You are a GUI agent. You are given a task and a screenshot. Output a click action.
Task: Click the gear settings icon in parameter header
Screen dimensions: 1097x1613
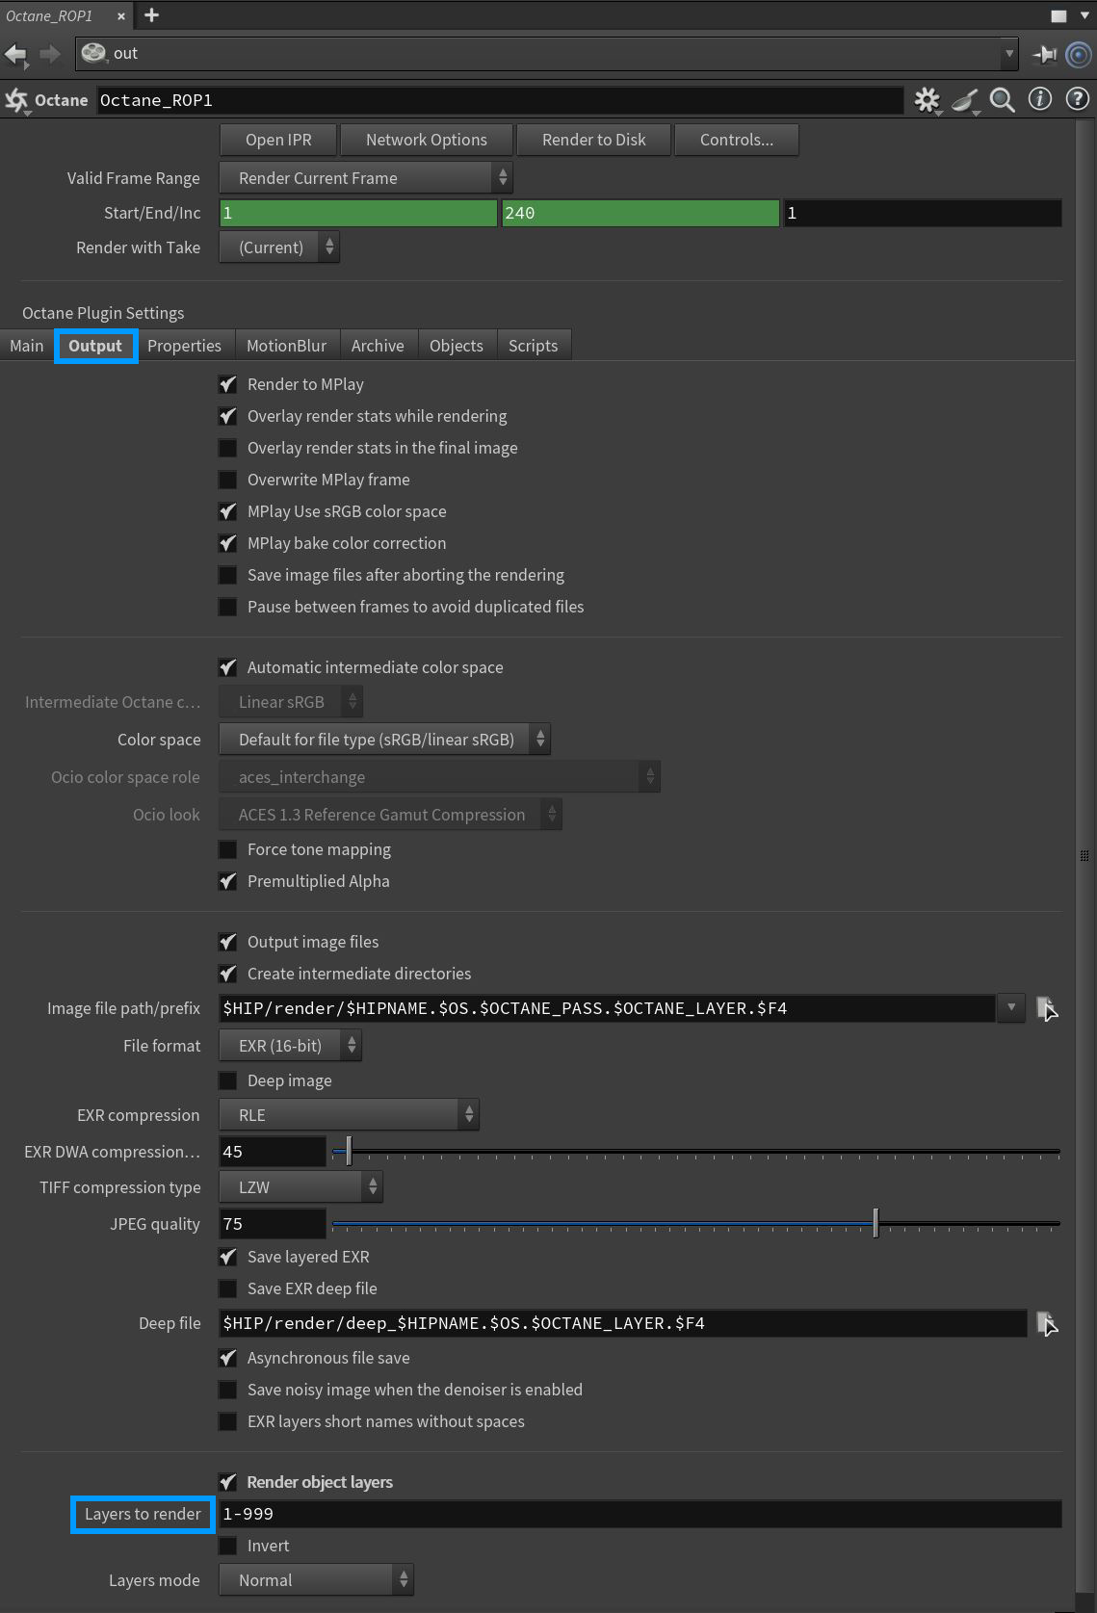(927, 99)
